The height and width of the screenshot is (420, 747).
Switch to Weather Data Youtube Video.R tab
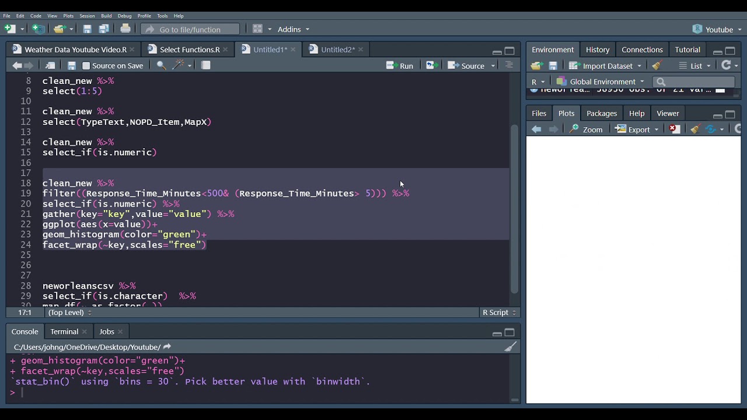(x=75, y=50)
